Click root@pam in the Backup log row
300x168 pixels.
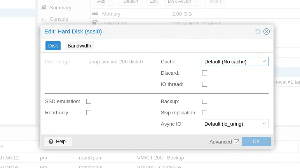click(91, 158)
